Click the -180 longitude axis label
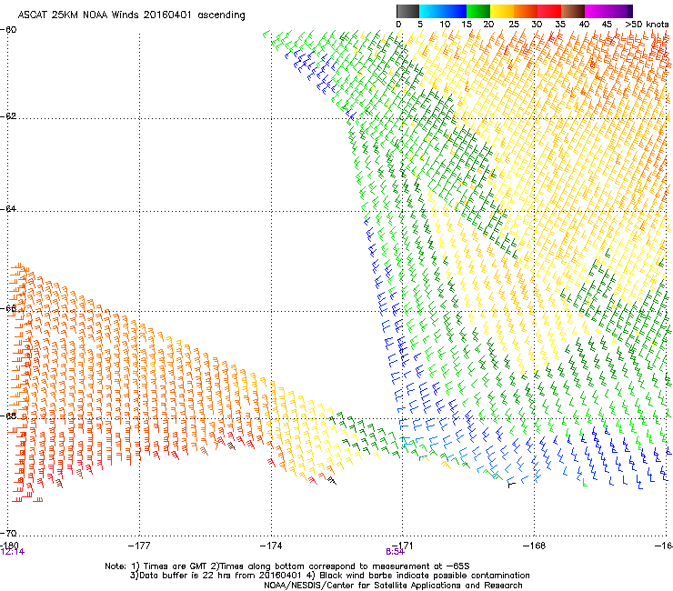 [9, 545]
